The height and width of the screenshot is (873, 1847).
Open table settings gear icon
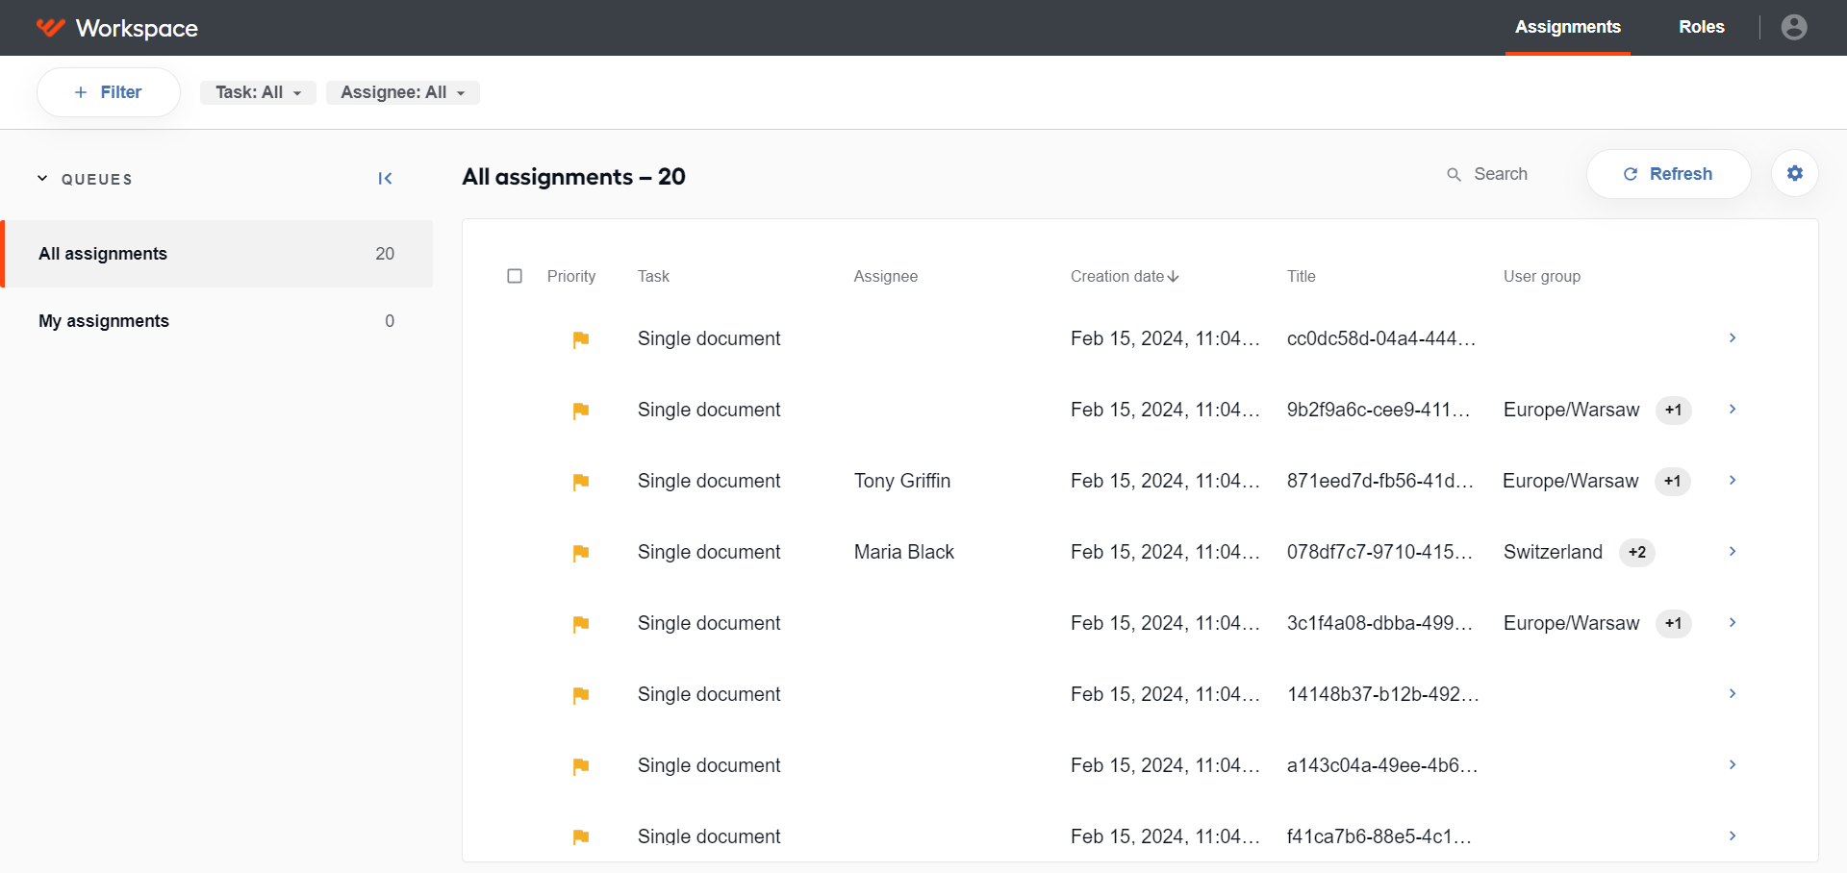1795,173
